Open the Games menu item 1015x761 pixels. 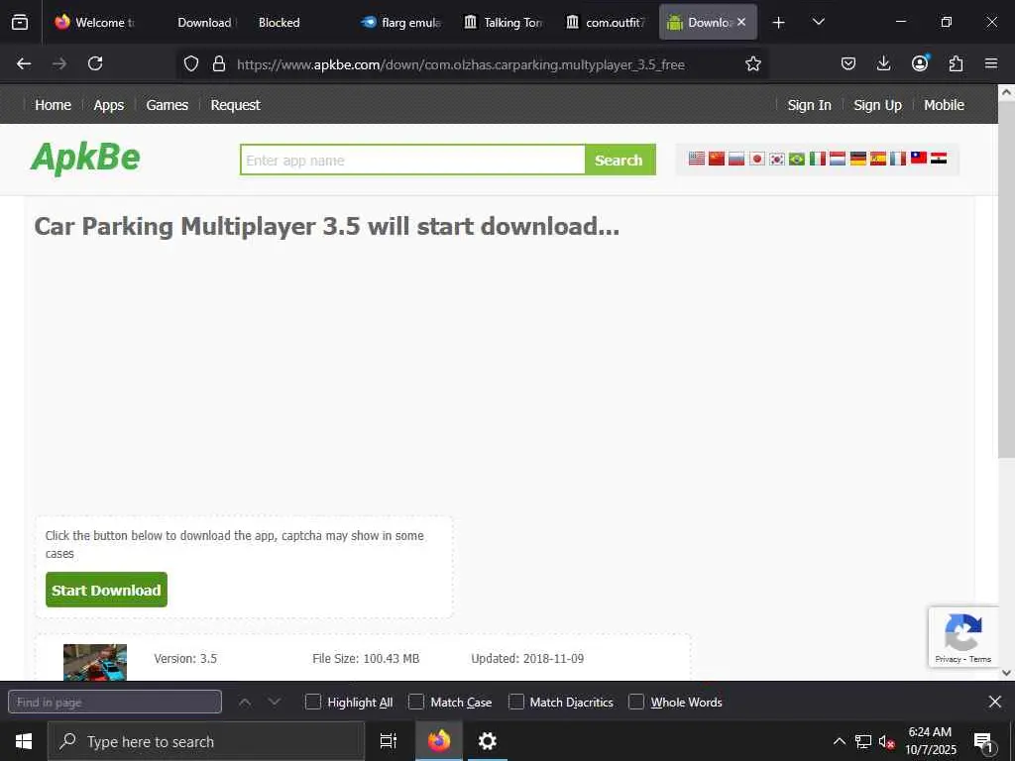[x=167, y=105]
